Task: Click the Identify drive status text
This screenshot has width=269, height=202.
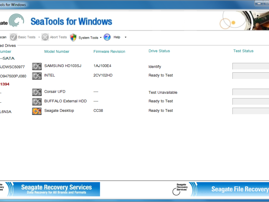Action: [x=155, y=67]
